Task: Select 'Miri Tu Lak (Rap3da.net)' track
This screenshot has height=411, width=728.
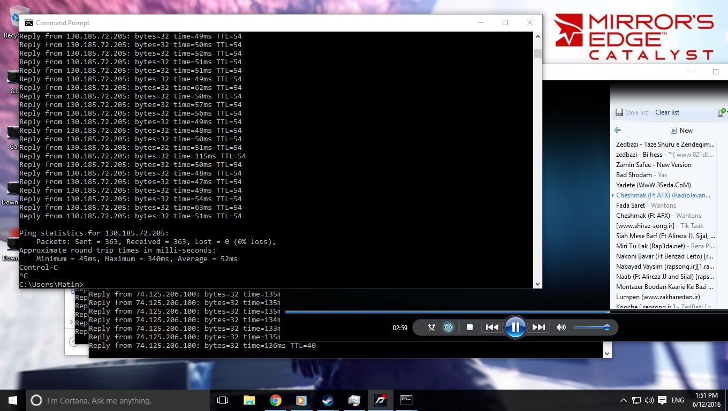Action: point(665,246)
